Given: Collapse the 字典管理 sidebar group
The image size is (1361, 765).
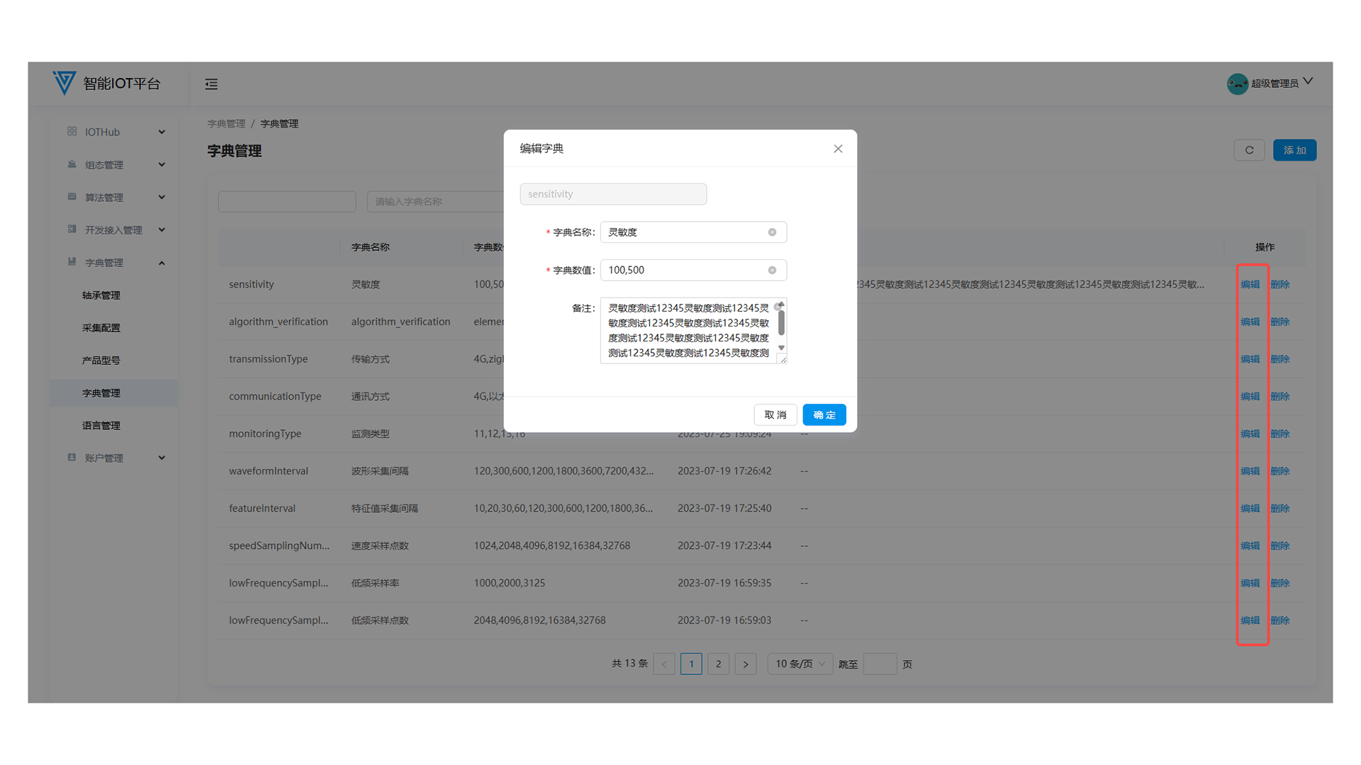Looking at the screenshot, I should pos(162,263).
